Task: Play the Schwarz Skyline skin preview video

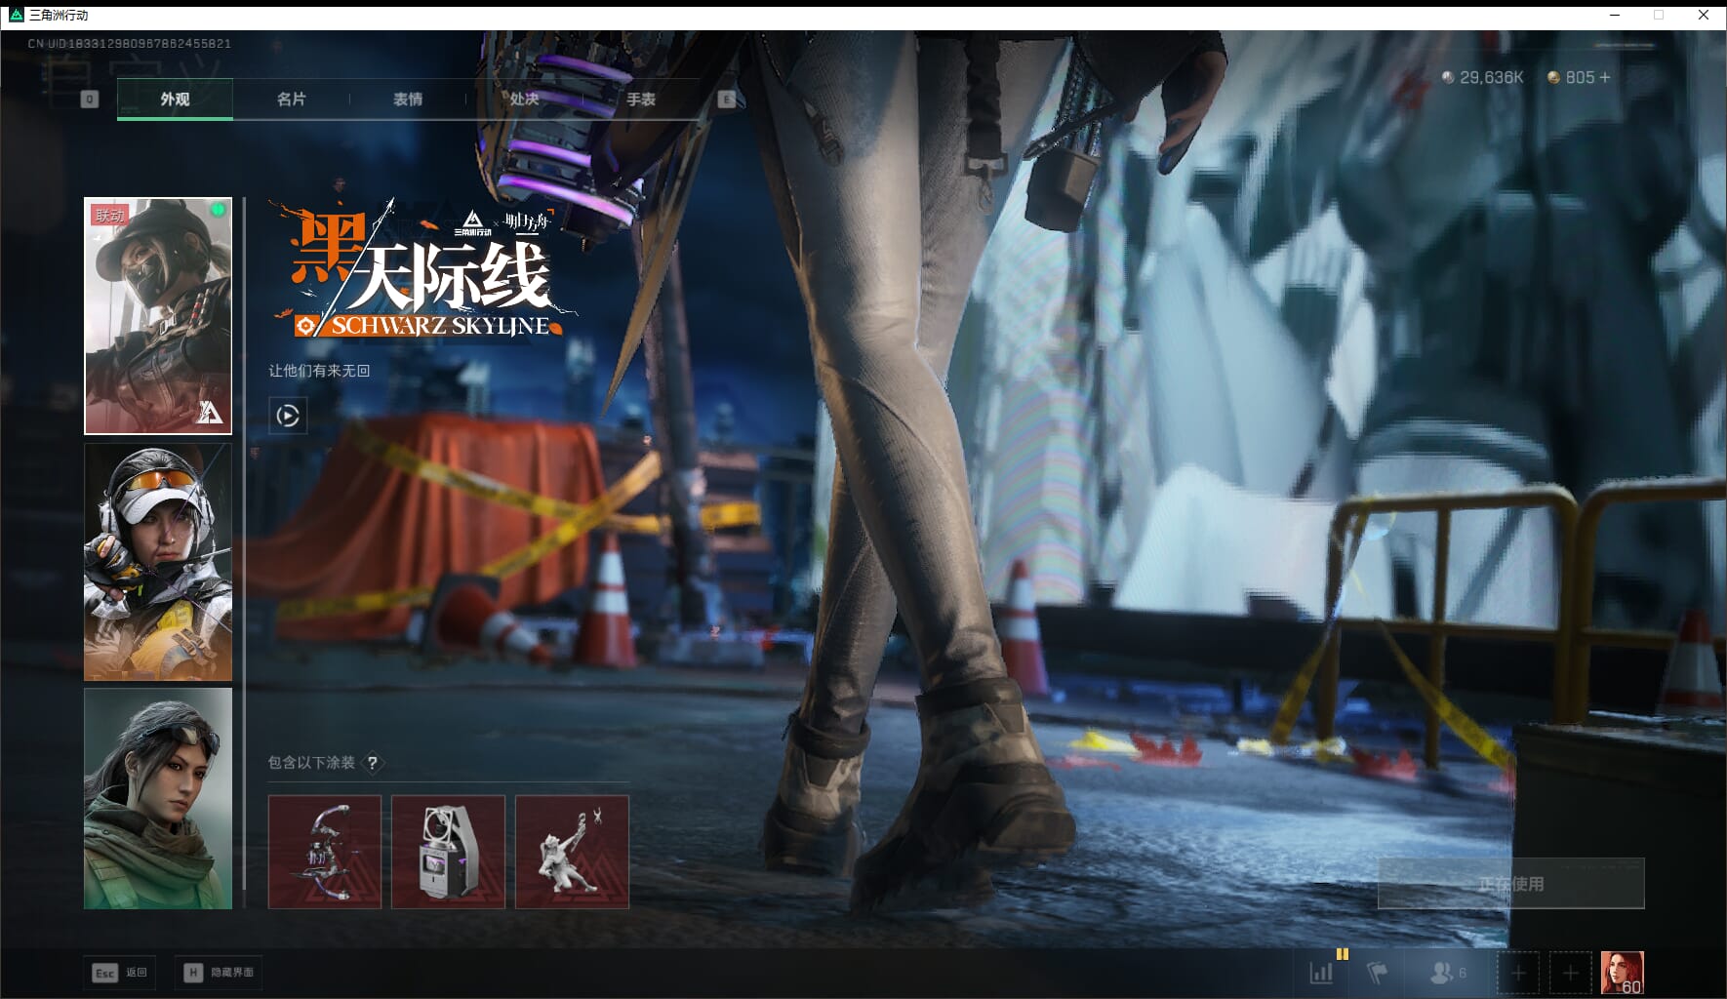Action: point(288,416)
